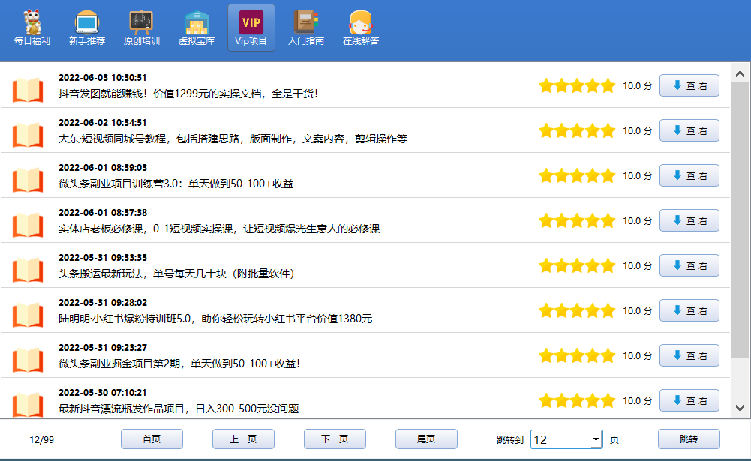View the 微头条副业项目训练营3.0 item with 查看

tap(689, 175)
